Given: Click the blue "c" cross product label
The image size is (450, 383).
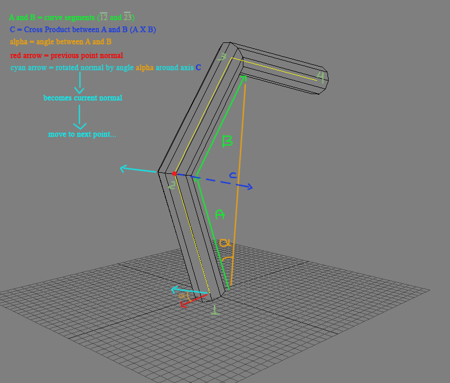Looking at the screenshot, I should pos(233,176).
